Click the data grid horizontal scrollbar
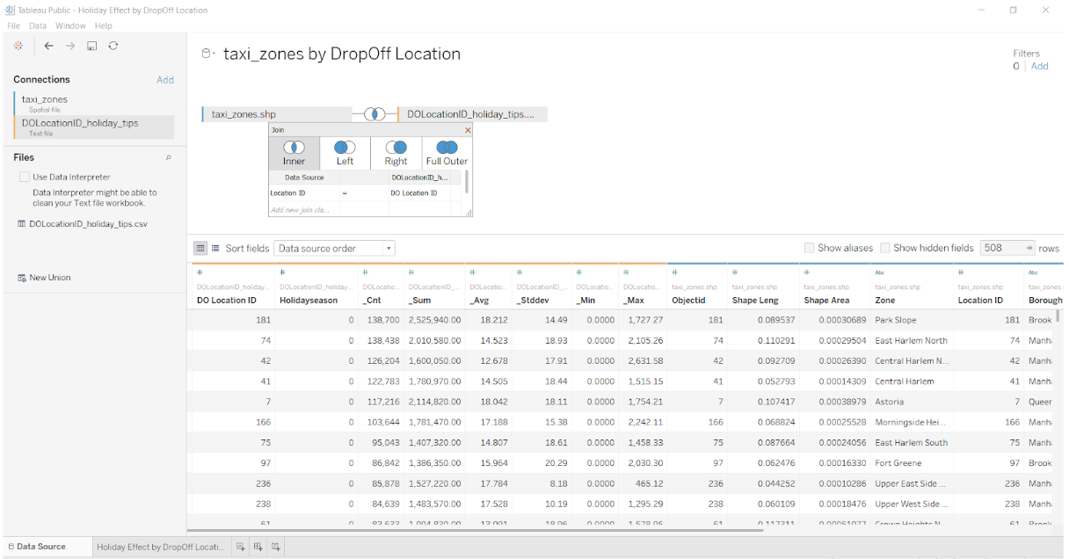Image resolution: width=1069 pixels, height=559 pixels. 475,530
